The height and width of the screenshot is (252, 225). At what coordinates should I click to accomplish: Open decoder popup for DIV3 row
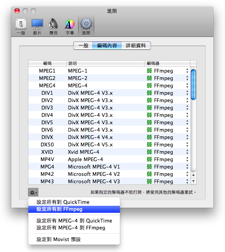point(187,108)
